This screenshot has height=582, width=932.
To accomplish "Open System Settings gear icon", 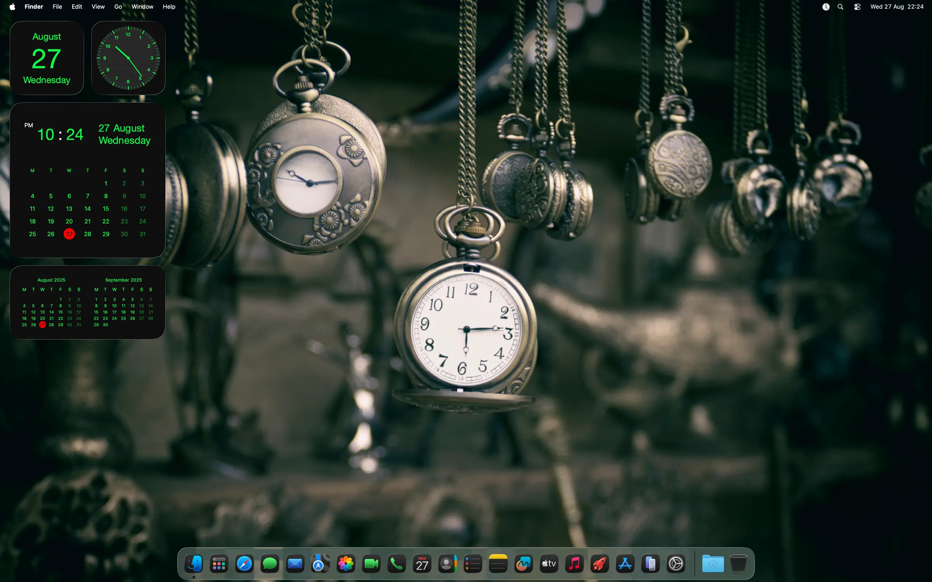I will point(676,564).
